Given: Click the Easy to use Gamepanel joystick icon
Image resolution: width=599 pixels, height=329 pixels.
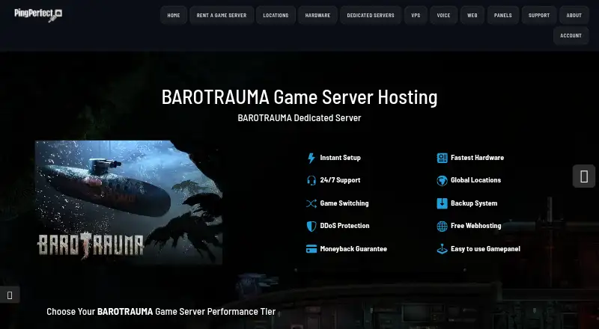Looking at the screenshot, I should click(x=442, y=249).
